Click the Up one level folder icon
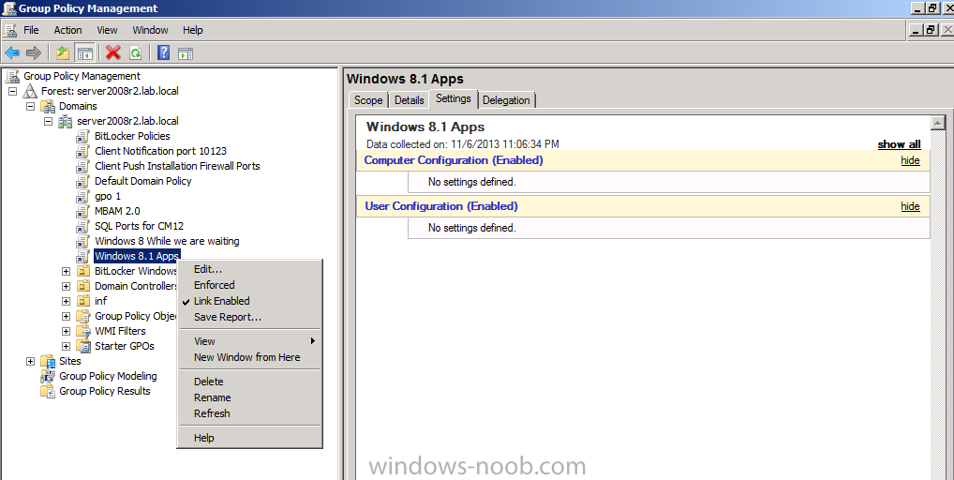This screenshot has height=480, width=954. 63,52
